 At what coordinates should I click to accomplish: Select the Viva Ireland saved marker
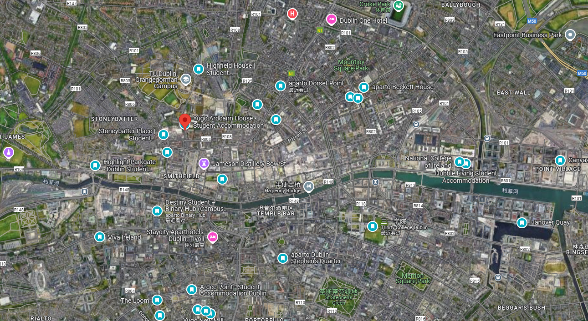(x=100, y=237)
